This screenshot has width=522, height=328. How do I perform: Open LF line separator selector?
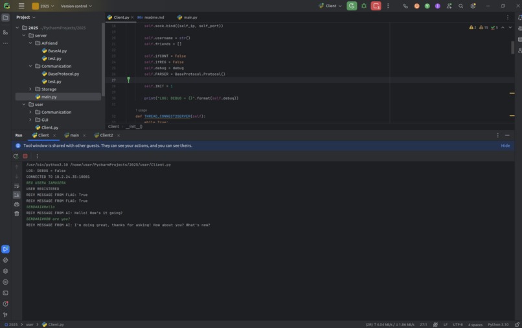tap(445, 325)
